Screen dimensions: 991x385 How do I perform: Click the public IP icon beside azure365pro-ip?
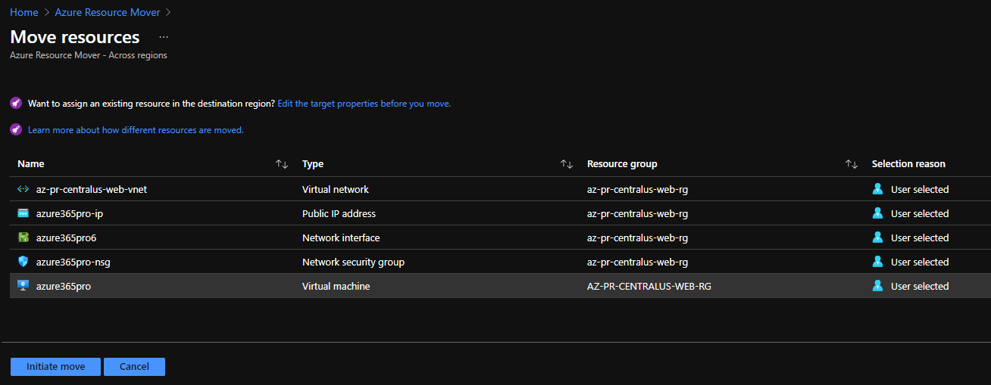point(23,213)
